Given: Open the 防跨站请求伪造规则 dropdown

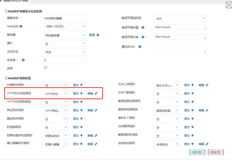Looking at the screenshot, I should pos(56,136).
